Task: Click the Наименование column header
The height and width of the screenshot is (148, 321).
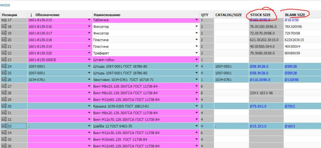Action: click(146, 15)
